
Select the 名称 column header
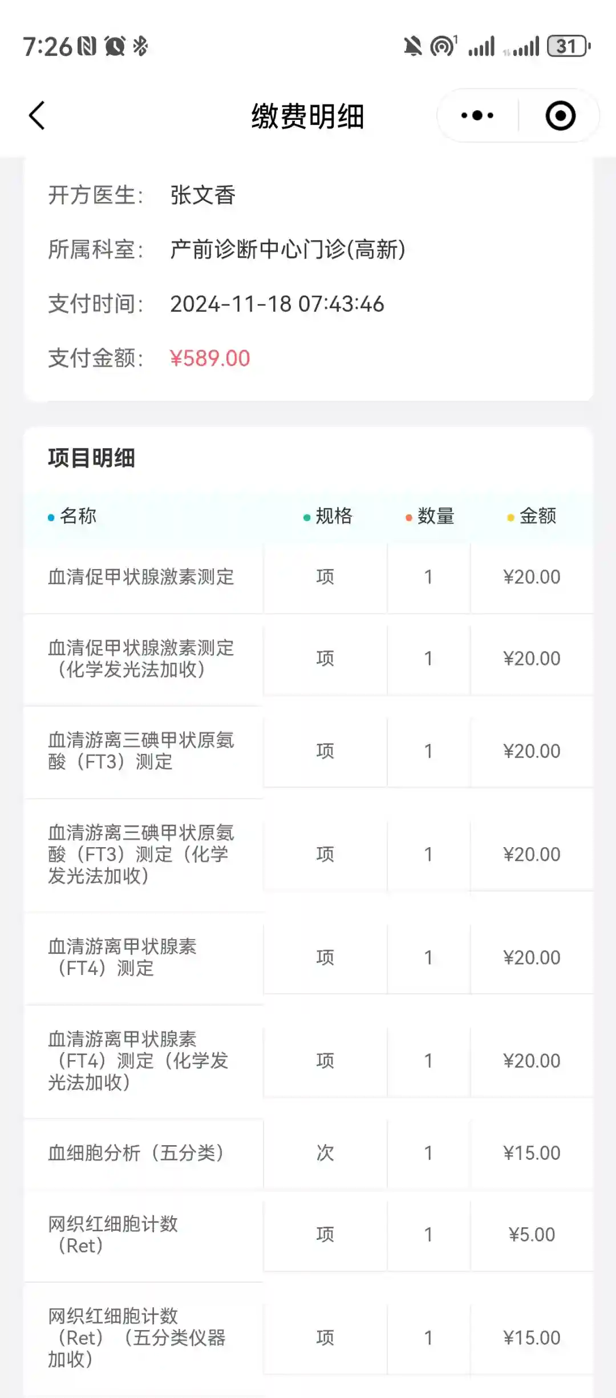(78, 516)
